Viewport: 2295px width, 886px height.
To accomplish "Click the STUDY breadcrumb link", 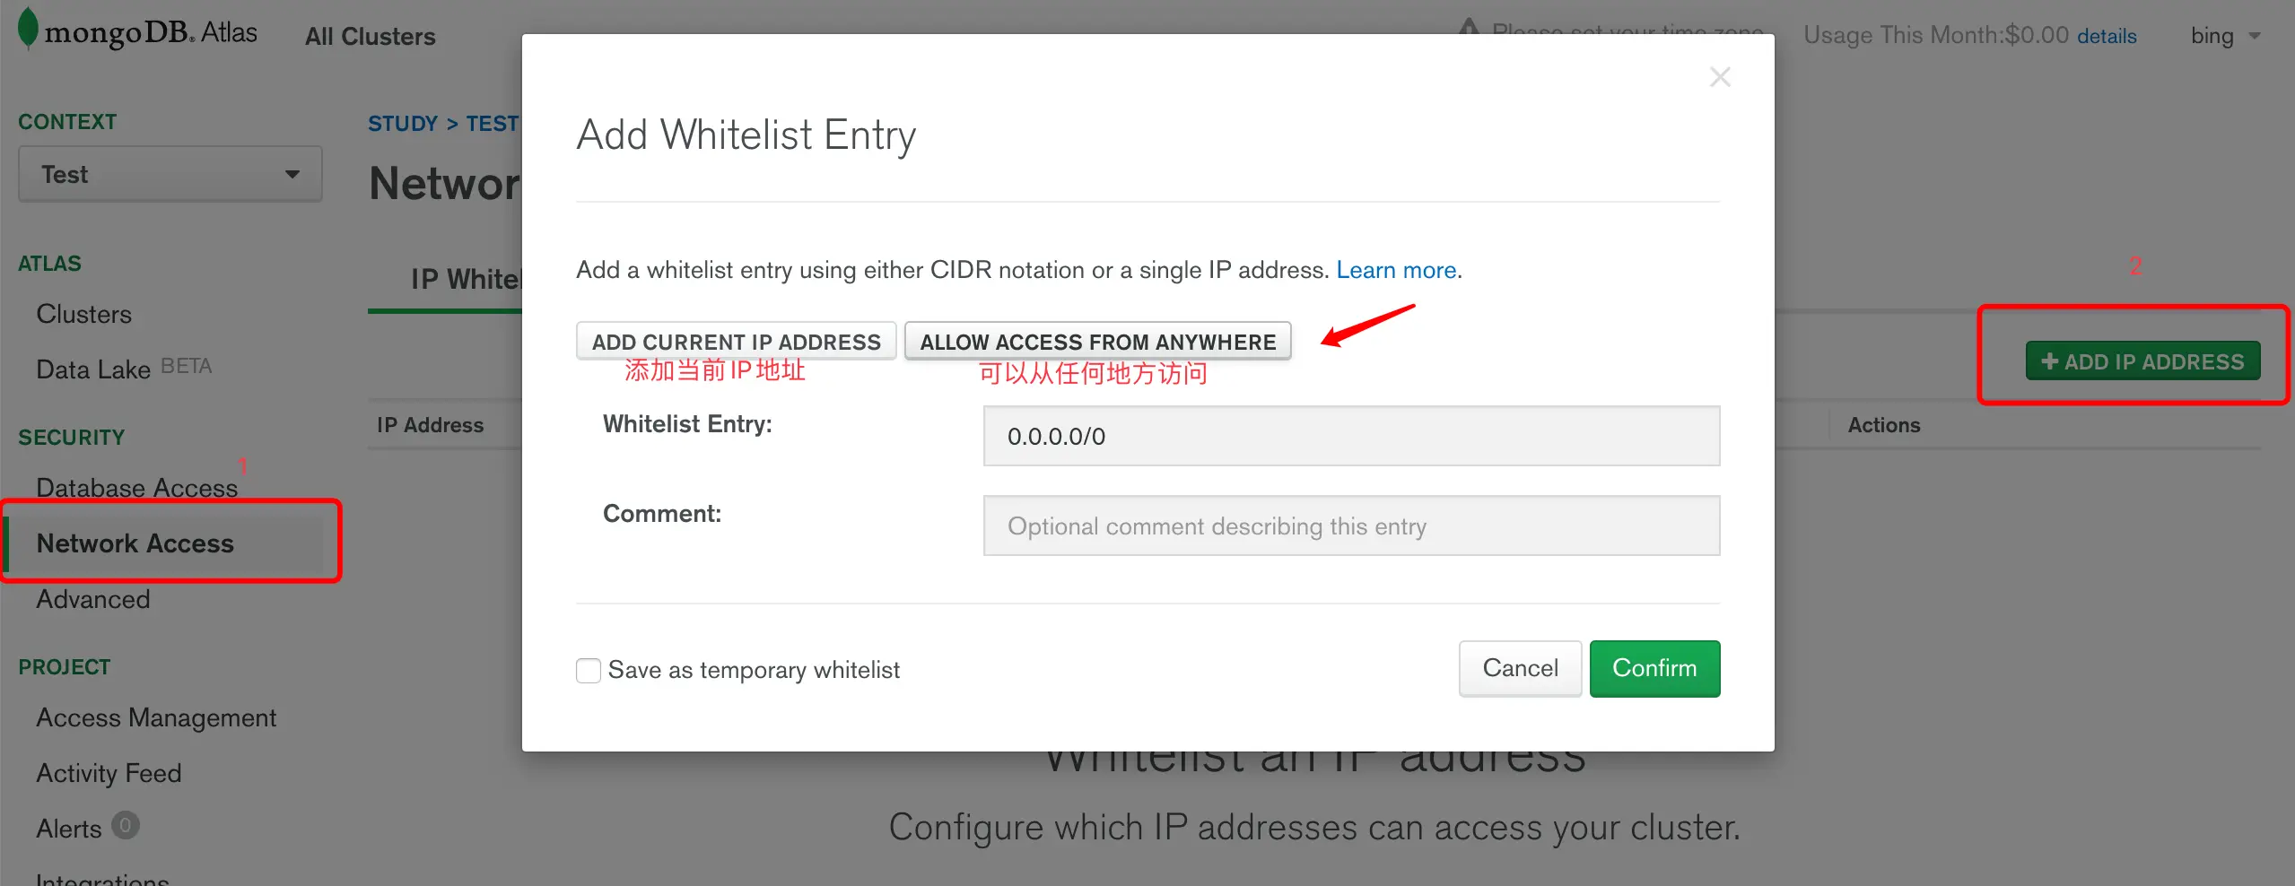I will tap(402, 124).
